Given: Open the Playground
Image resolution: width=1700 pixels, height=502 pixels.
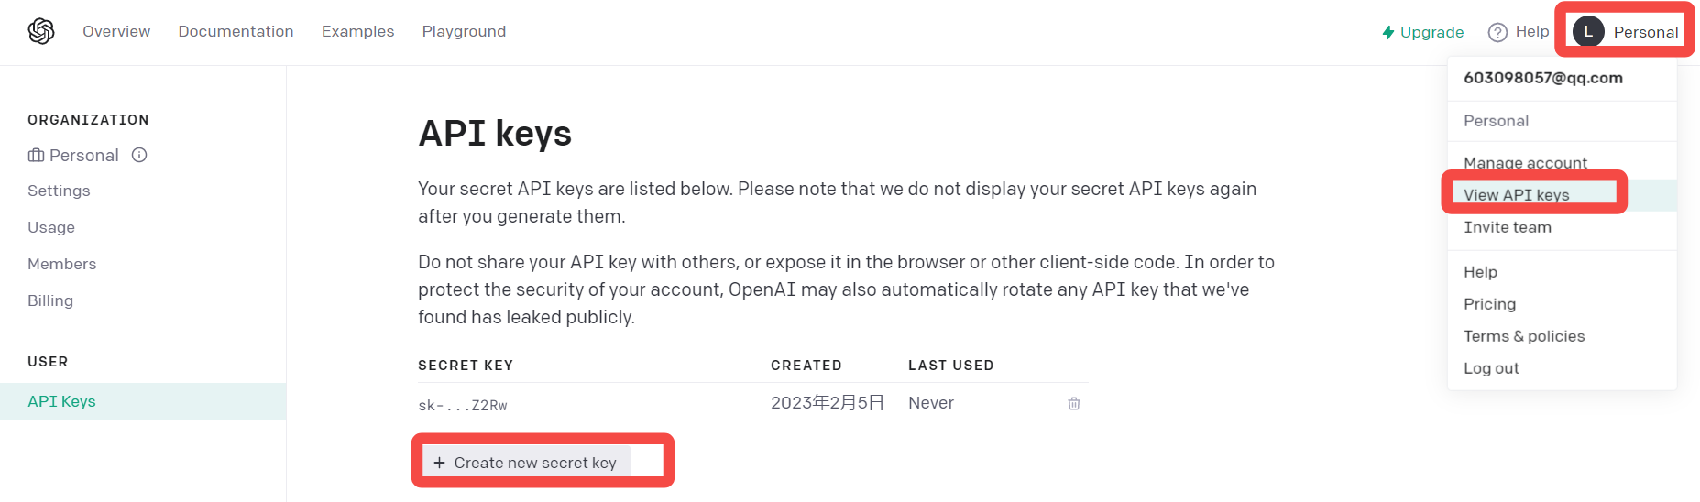Looking at the screenshot, I should [x=464, y=31].
